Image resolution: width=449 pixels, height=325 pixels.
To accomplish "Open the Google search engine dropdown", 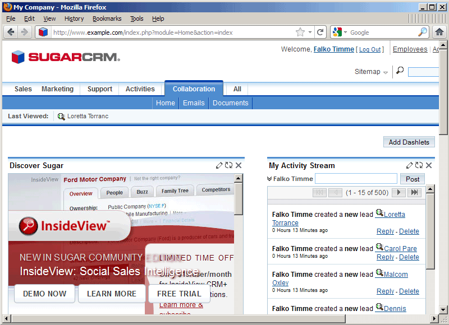I will click(345, 32).
